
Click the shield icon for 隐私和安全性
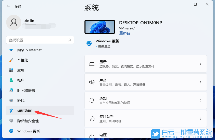11,121
